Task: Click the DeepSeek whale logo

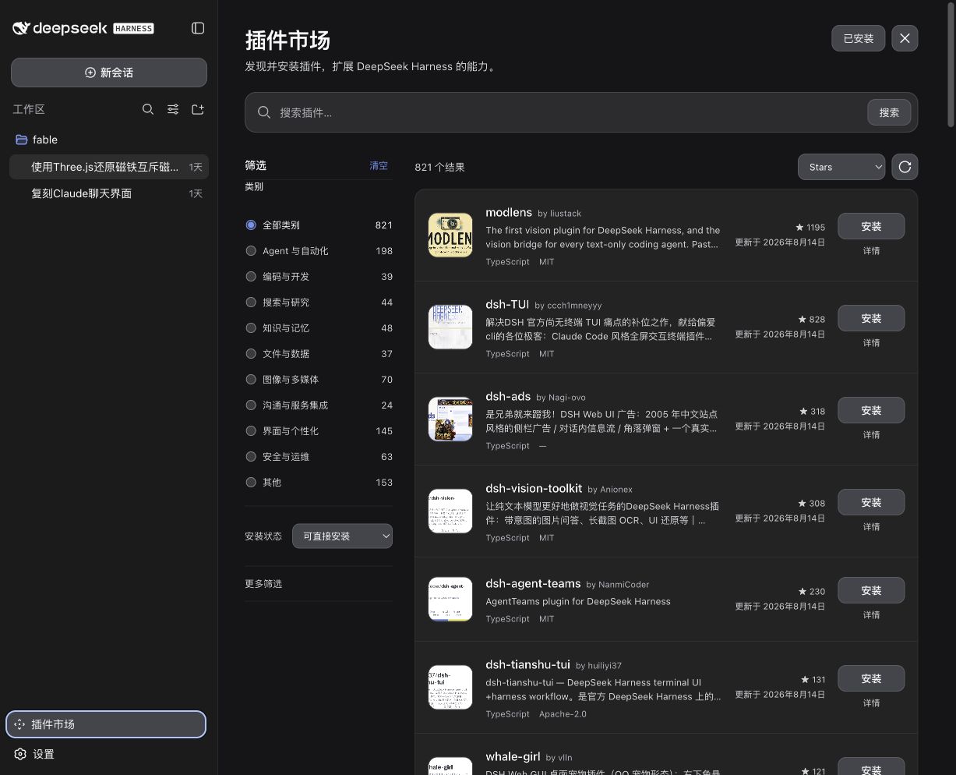Action: [21, 28]
